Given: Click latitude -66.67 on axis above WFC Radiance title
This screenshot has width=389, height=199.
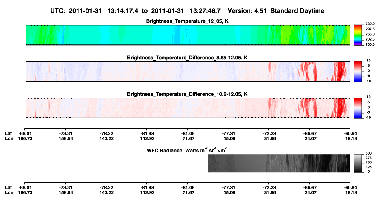Looking at the screenshot, I should pyautogui.click(x=310, y=134).
